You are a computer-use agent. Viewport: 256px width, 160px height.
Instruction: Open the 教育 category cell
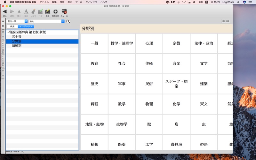coord(94,63)
